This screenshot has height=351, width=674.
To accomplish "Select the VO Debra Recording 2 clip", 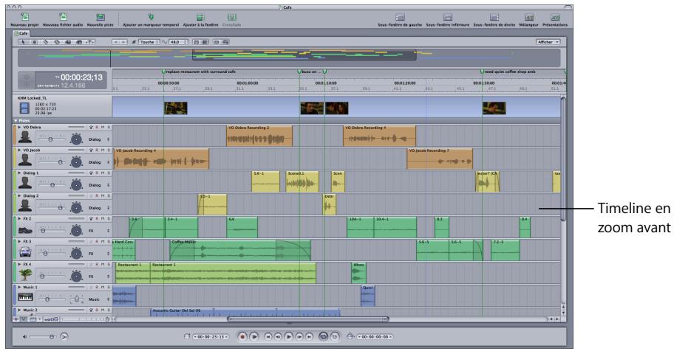I will (x=259, y=136).
